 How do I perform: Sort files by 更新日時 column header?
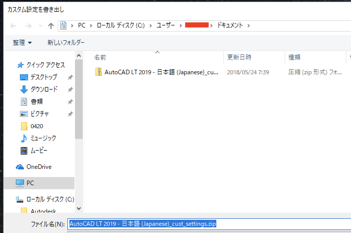[239, 57]
